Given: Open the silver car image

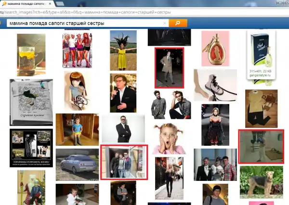Looking at the screenshot, I should coord(77,164).
